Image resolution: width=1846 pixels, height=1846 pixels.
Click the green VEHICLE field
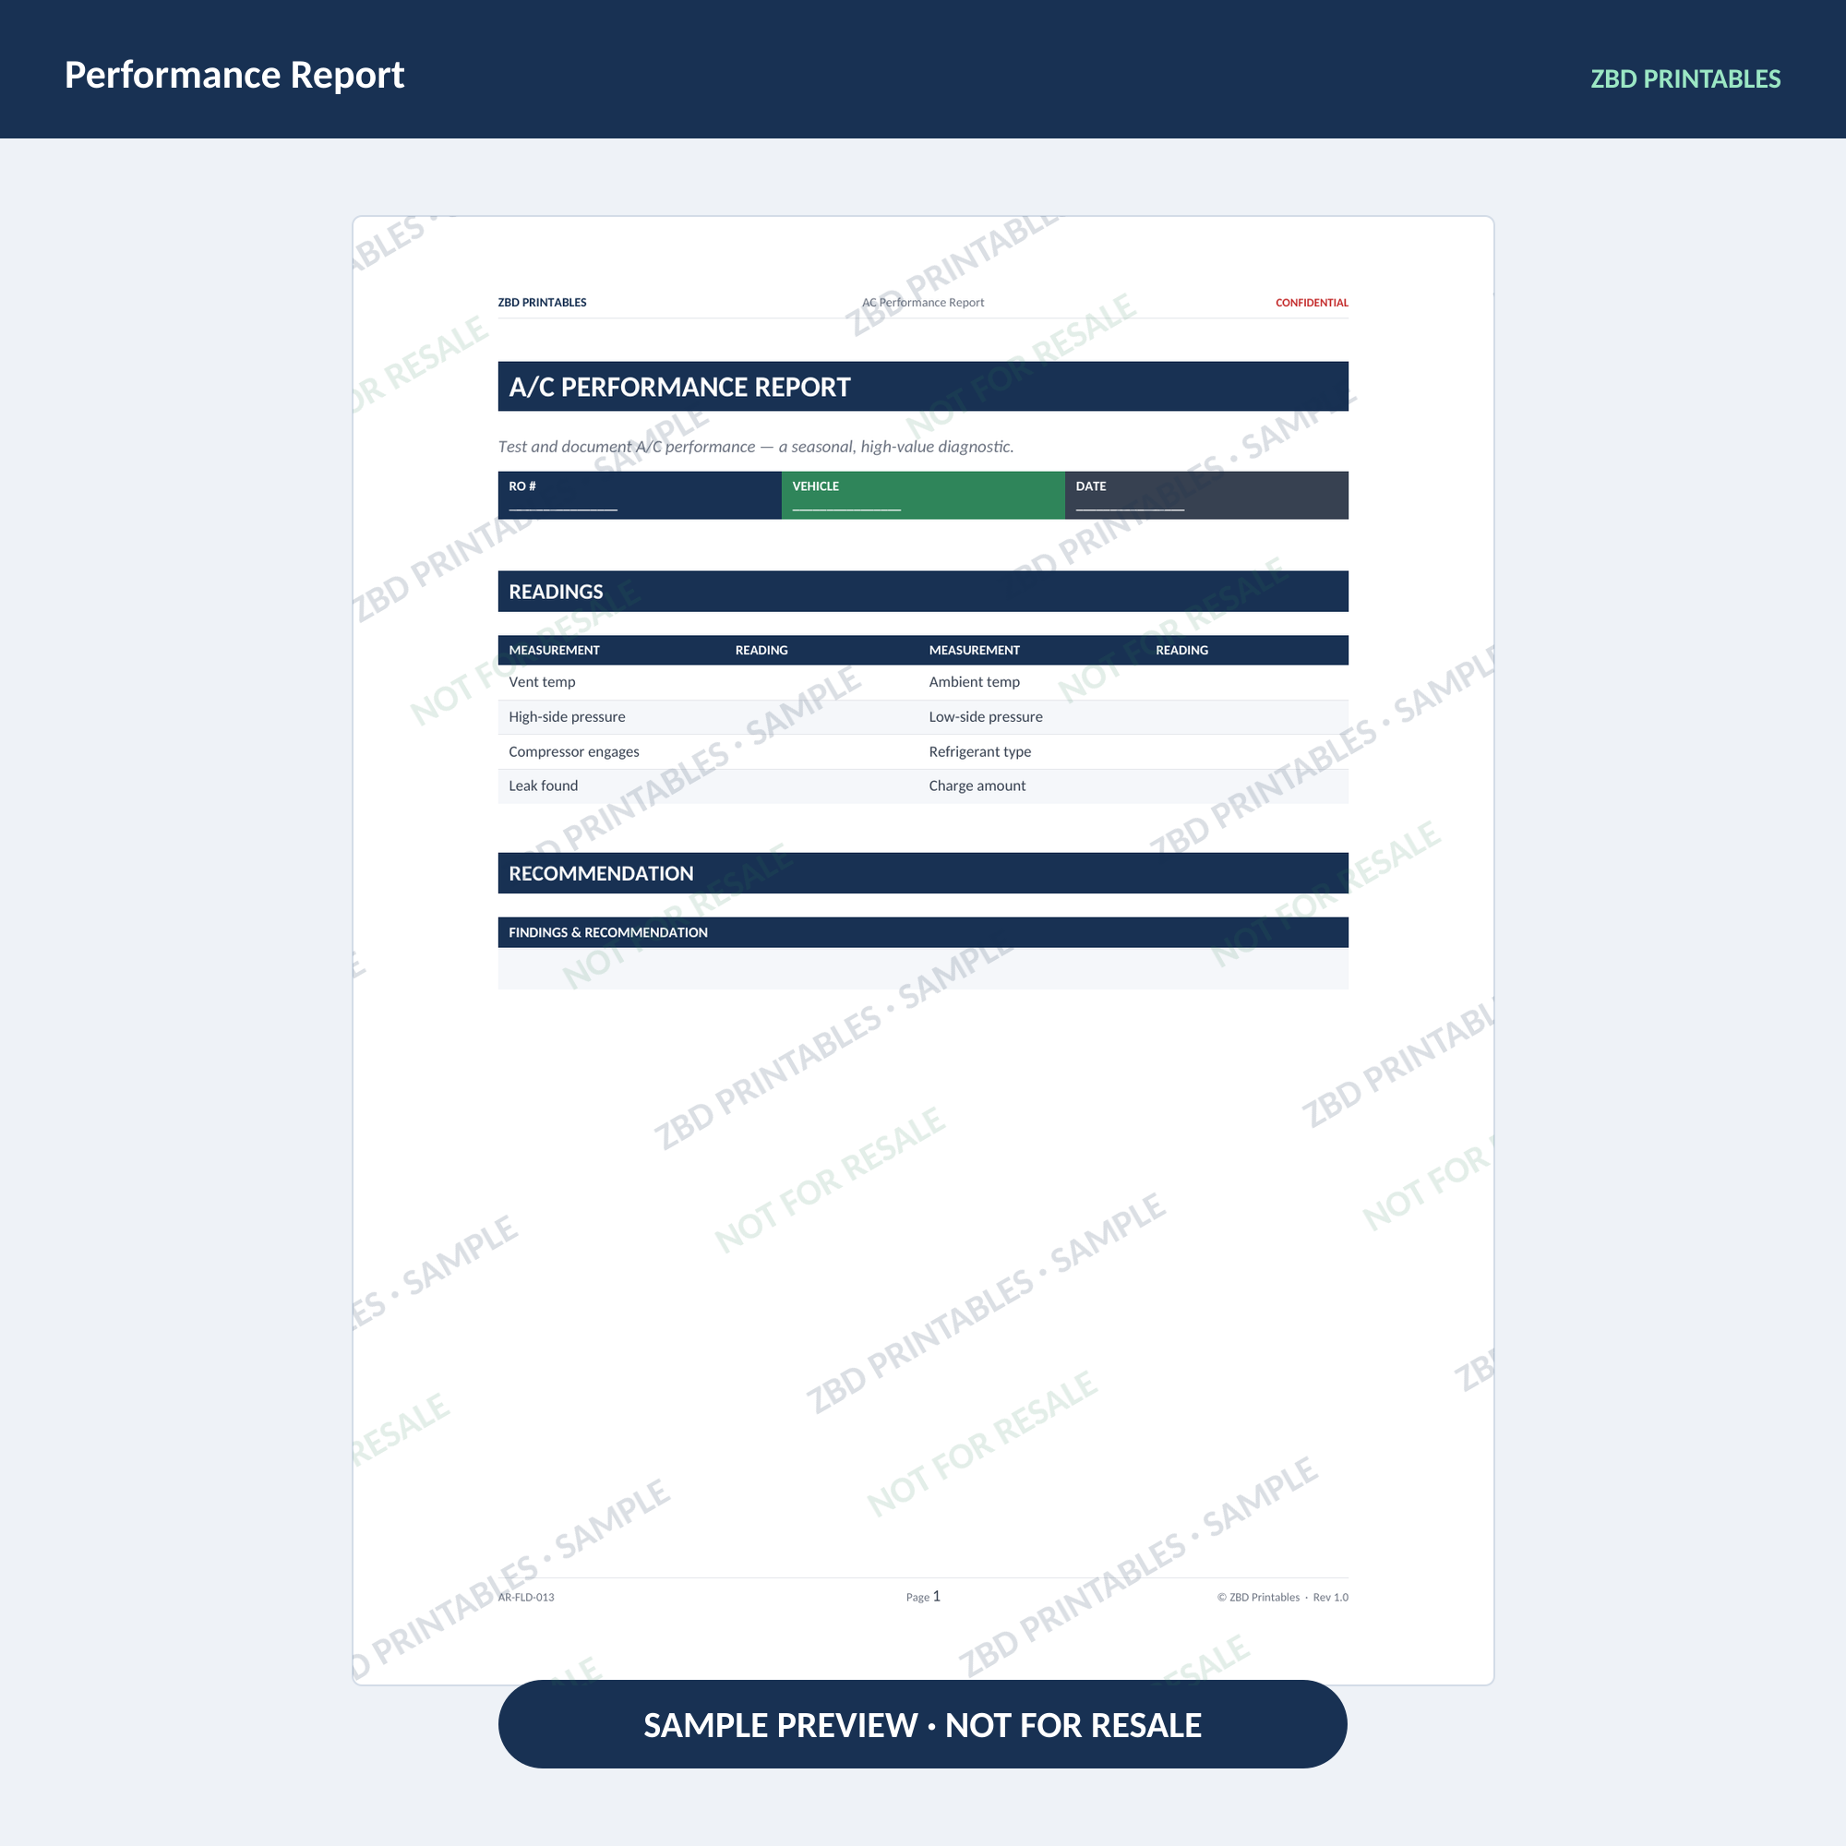[x=923, y=495]
